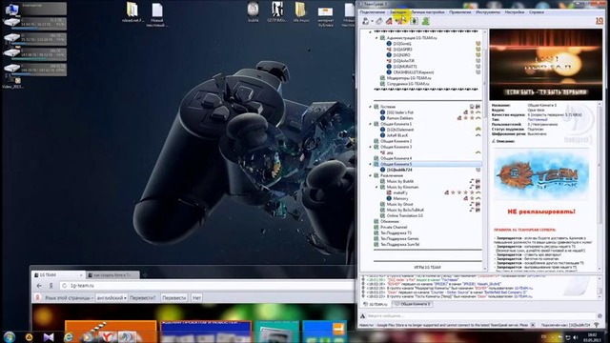
Task: Collapse Общая Комната 5 channel
Action: [x=371, y=164]
